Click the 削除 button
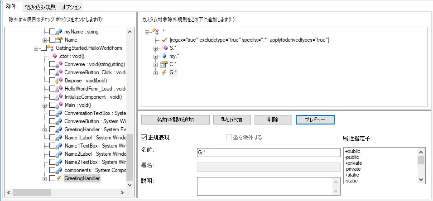The width and height of the screenshot is (433, 201). pyautogui.click(x=273, y=120)
